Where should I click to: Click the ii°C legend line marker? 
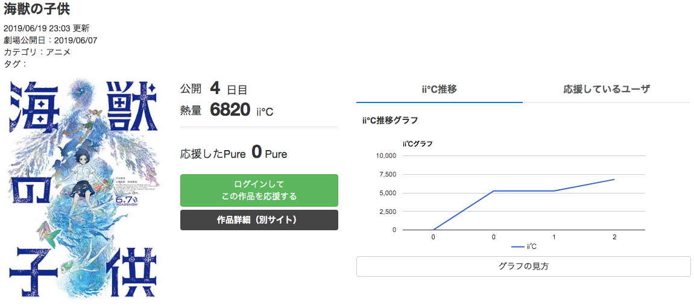[518, 247]
